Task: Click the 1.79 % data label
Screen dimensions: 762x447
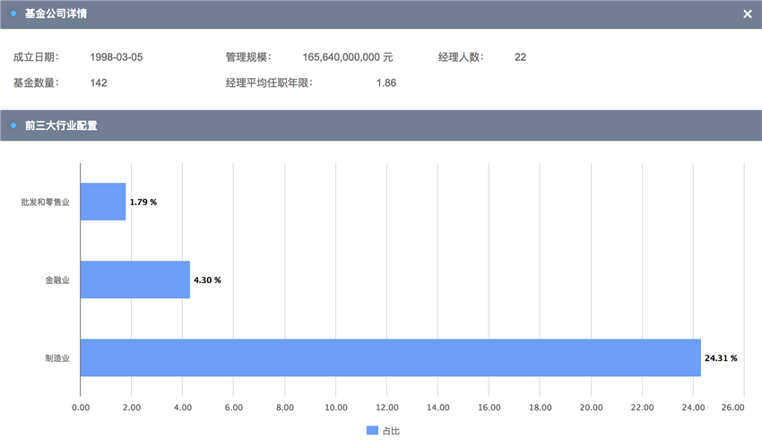Action: click(143, 202)
